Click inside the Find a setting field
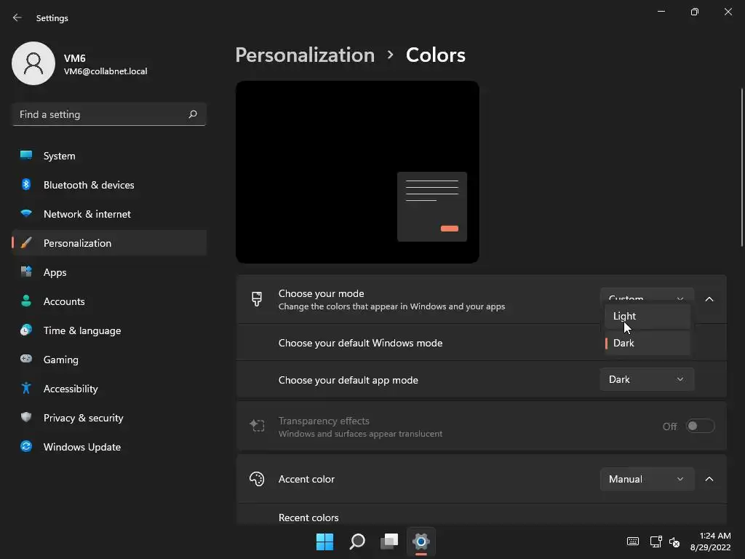 [109, 114]
